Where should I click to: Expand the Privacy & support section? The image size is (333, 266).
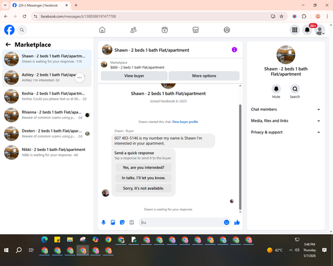point(286,132)
